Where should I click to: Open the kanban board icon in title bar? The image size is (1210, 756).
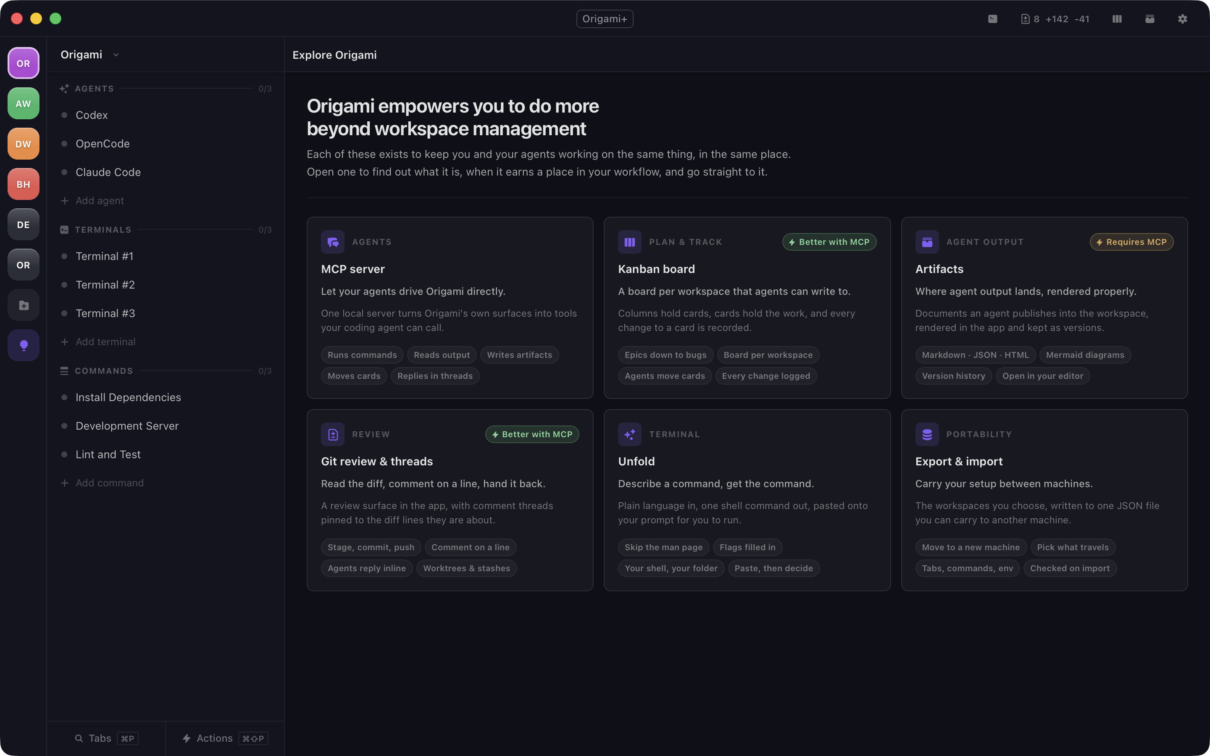point(1117,19)
